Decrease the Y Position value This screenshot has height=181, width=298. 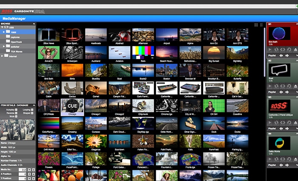34,178
